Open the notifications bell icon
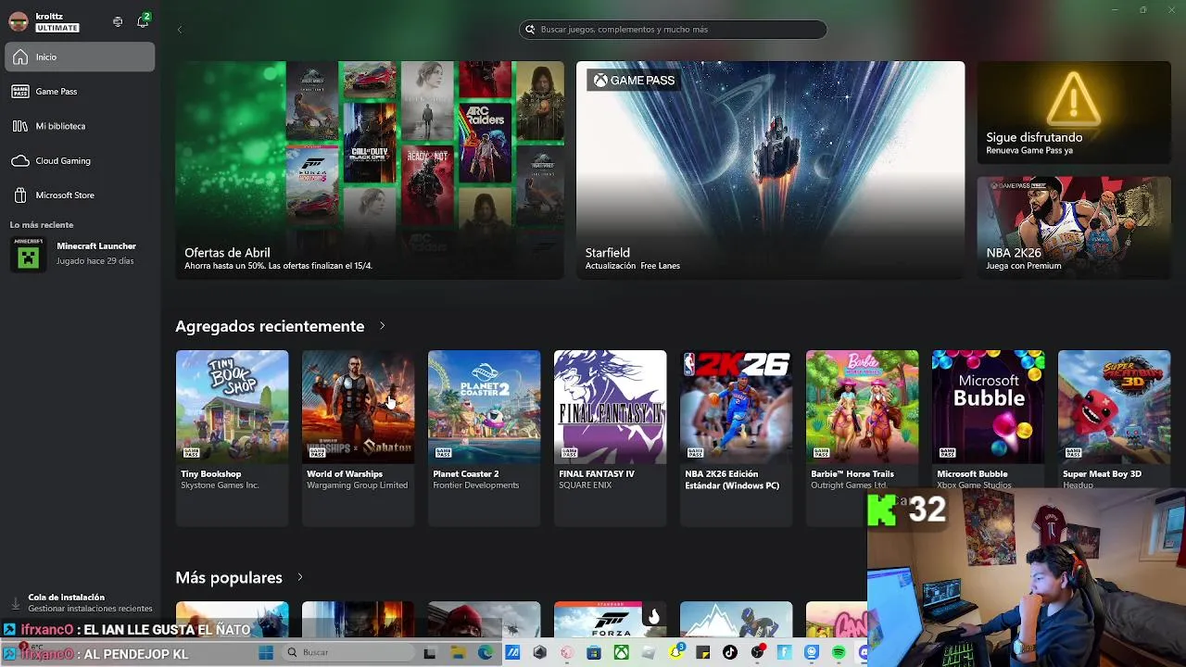 point(143,21)
